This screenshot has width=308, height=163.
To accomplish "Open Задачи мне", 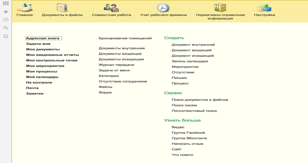I will coord(38,44).
